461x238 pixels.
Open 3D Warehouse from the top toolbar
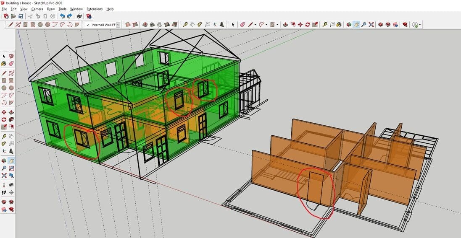click(x=380, y=25)
